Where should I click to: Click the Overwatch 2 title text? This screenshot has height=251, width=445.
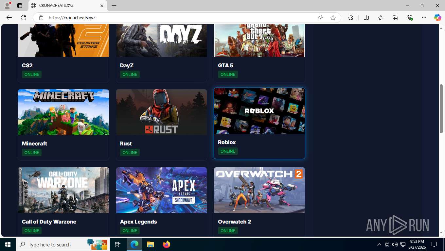click(235, 222)
